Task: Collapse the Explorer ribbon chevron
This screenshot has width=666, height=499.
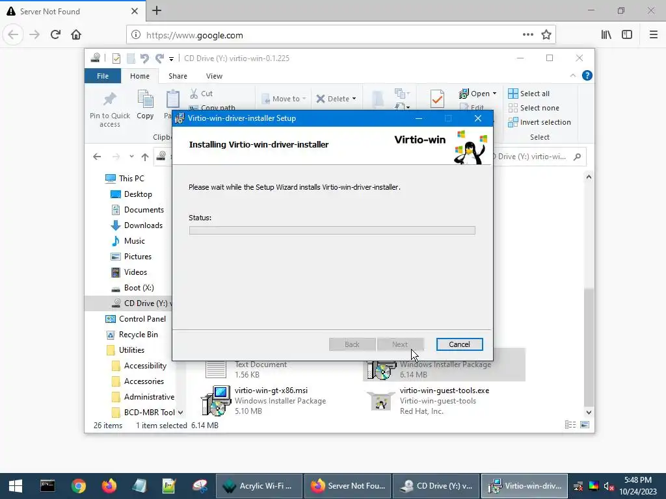Action: (572, 75)
